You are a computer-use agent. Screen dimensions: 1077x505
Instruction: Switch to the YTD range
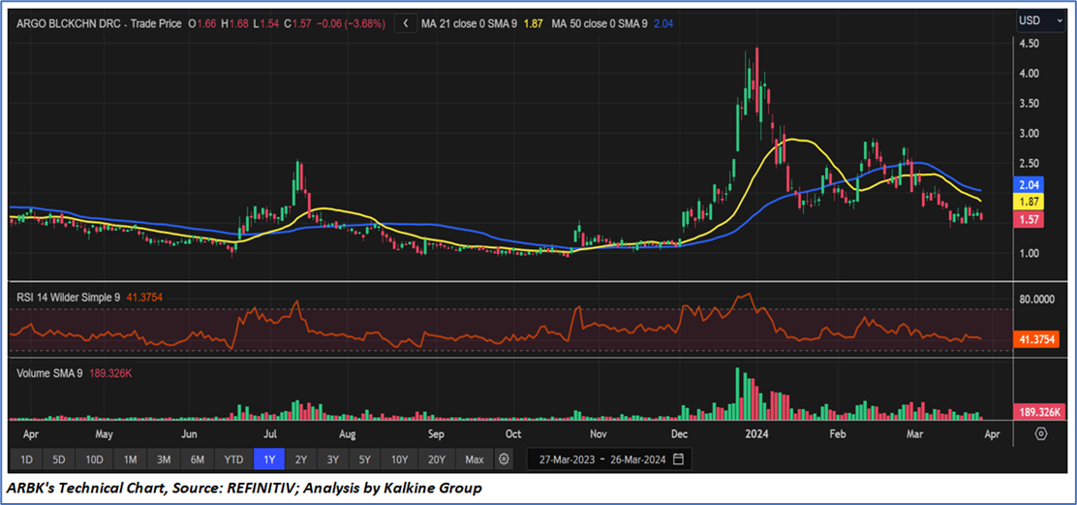coord(233,459)
